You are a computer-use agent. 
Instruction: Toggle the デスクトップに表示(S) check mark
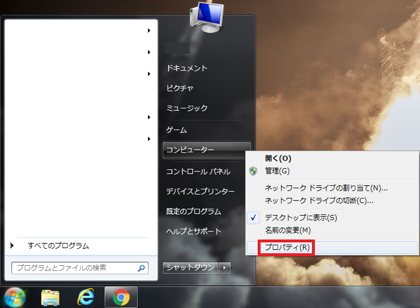click(253, 218)
